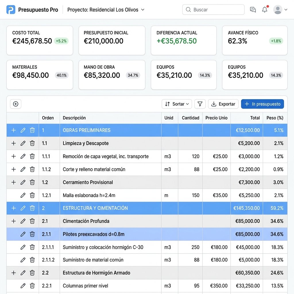The image size is (294, 294).
Task: Click the Presupuesto Pro logo icon
Action: [x=11, y=9]
